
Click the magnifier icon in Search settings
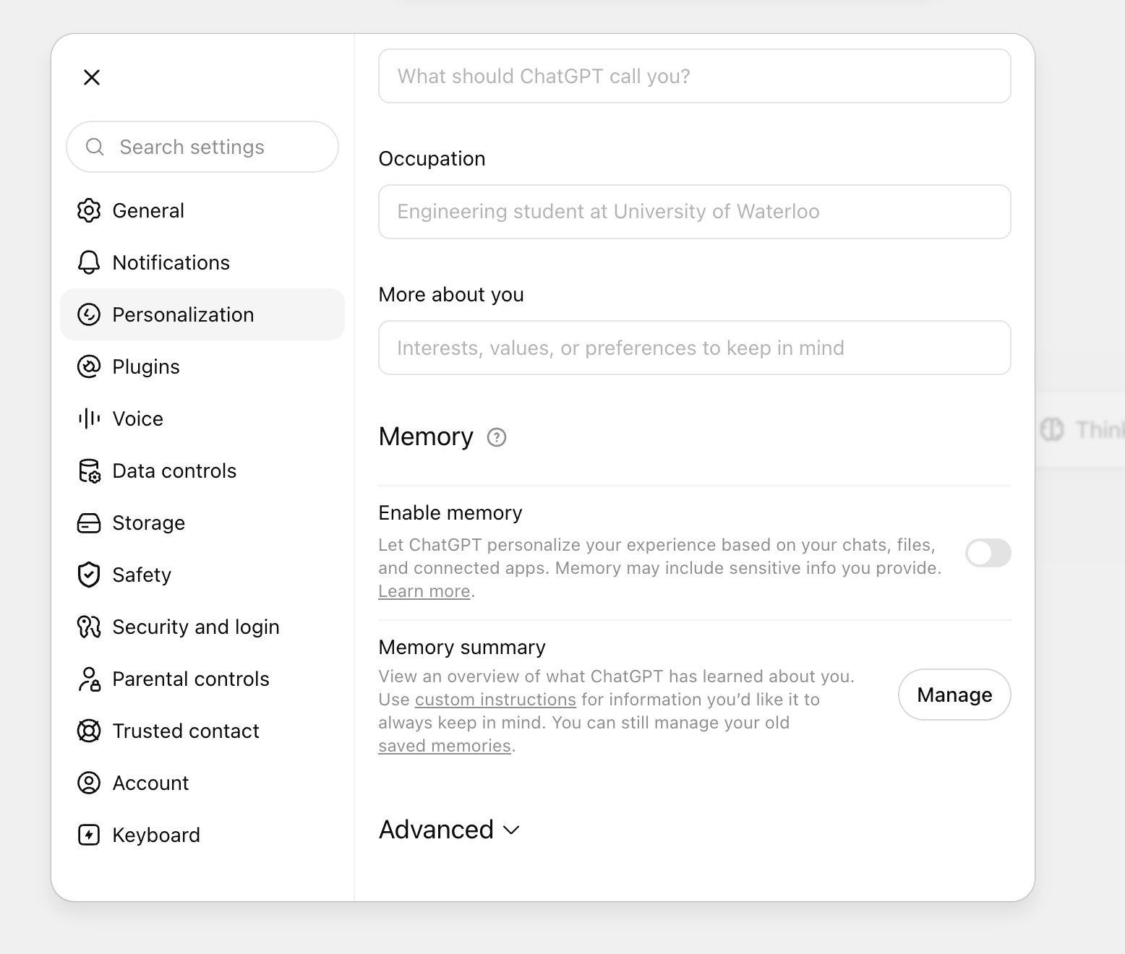pyautogui.click(x=95, y=147)
